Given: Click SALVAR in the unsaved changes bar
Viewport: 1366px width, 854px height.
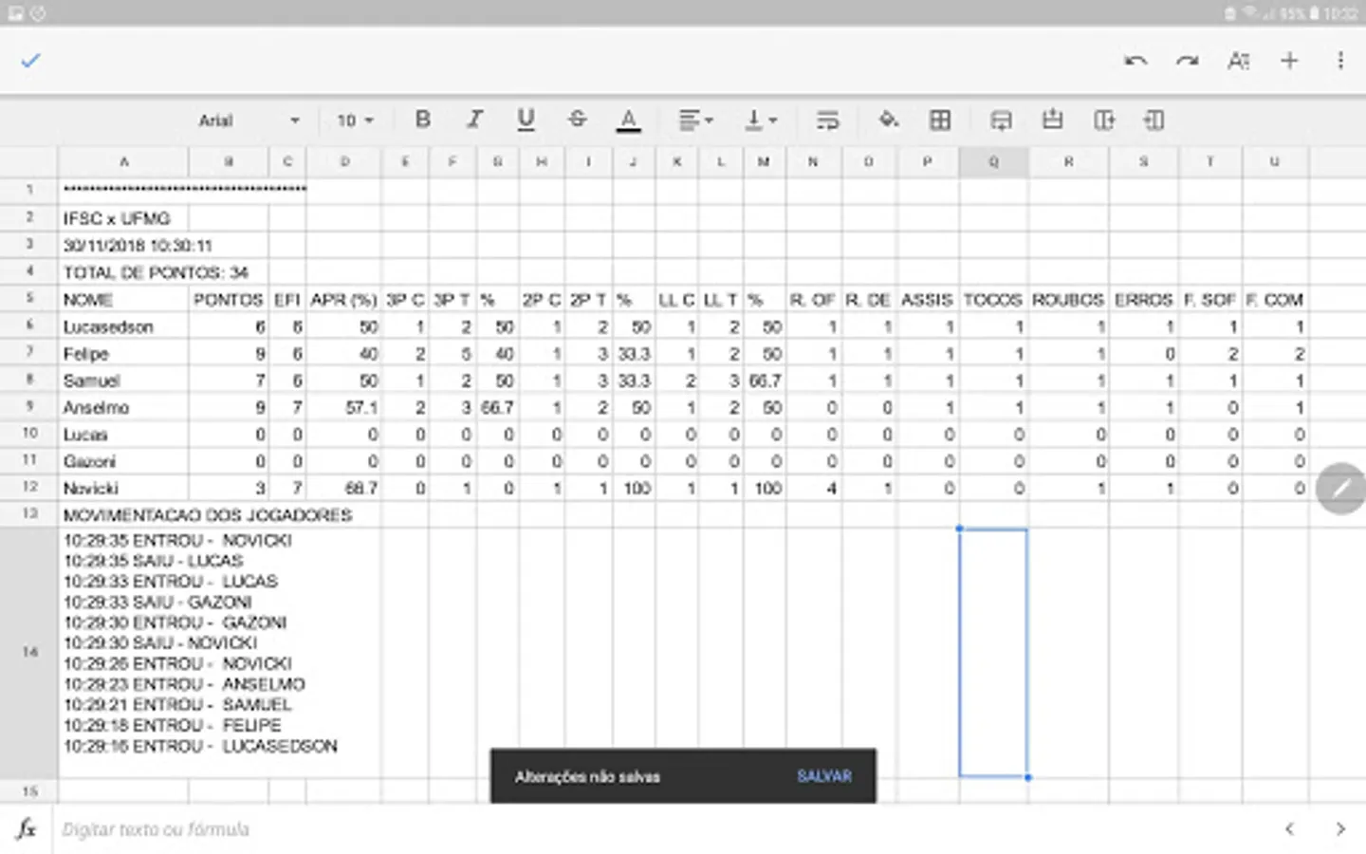Looking at the screenshot, I should tap(824, 776).
